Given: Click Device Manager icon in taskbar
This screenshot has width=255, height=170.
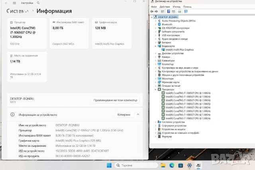Looking at the screenshot, I should [198, 165].
